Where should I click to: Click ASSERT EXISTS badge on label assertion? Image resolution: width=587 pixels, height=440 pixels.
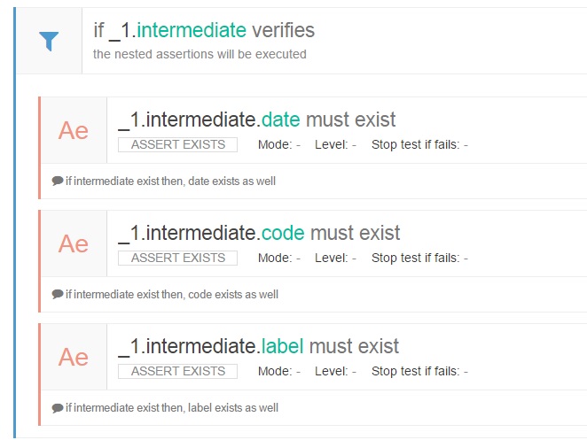click(177, 371)
